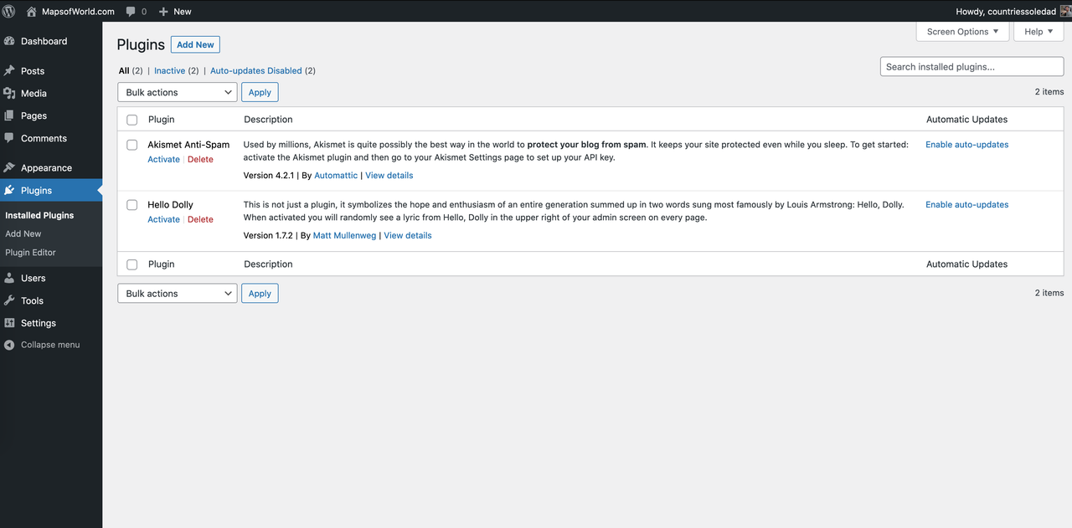The image size is (1072, 528).
Task: Click the Pages icon in sidebar
Action: [9, 115]
